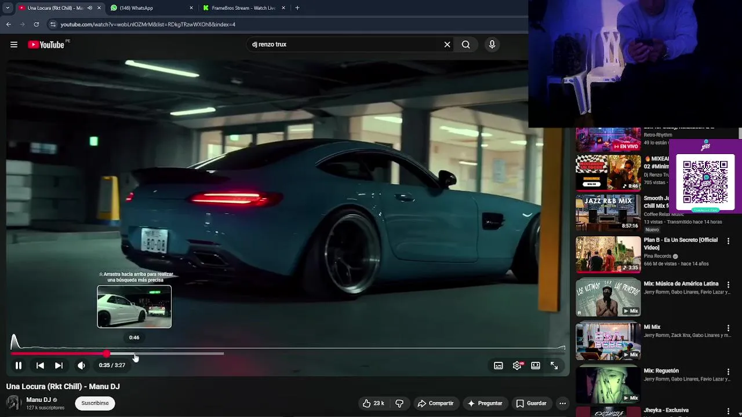This screenshot has height=417, width=742.
Task: Click the browser forward arrow
Action: click(x=23, y=24)
